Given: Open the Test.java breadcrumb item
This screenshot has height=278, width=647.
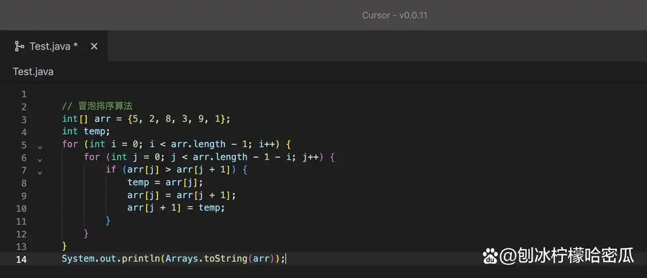Looking at the screenshot, I should click(x=33, y=72).
